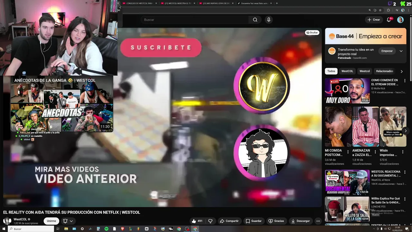
Task: Advance the Shorts shelf with the next arrow
Action: (x=406, y=131)
